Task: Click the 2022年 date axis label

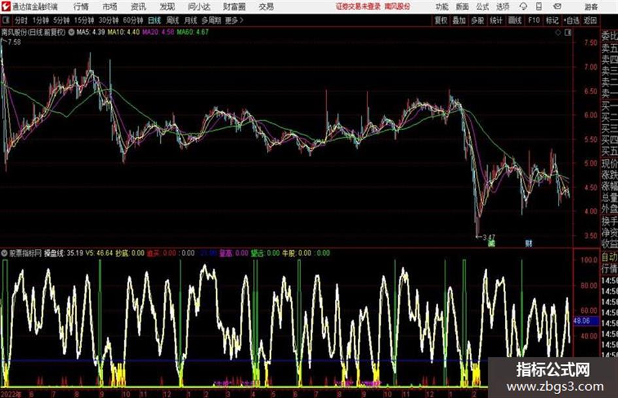Action: 11,393
